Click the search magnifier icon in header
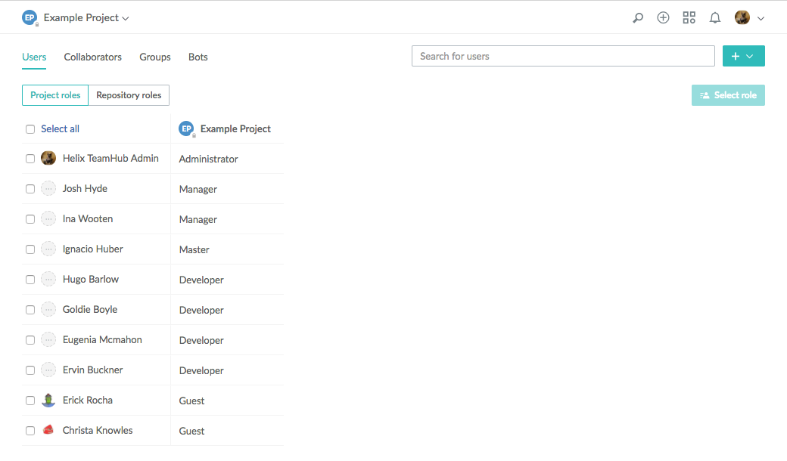Viewport: 787px width, 461px height. [638, 18]
